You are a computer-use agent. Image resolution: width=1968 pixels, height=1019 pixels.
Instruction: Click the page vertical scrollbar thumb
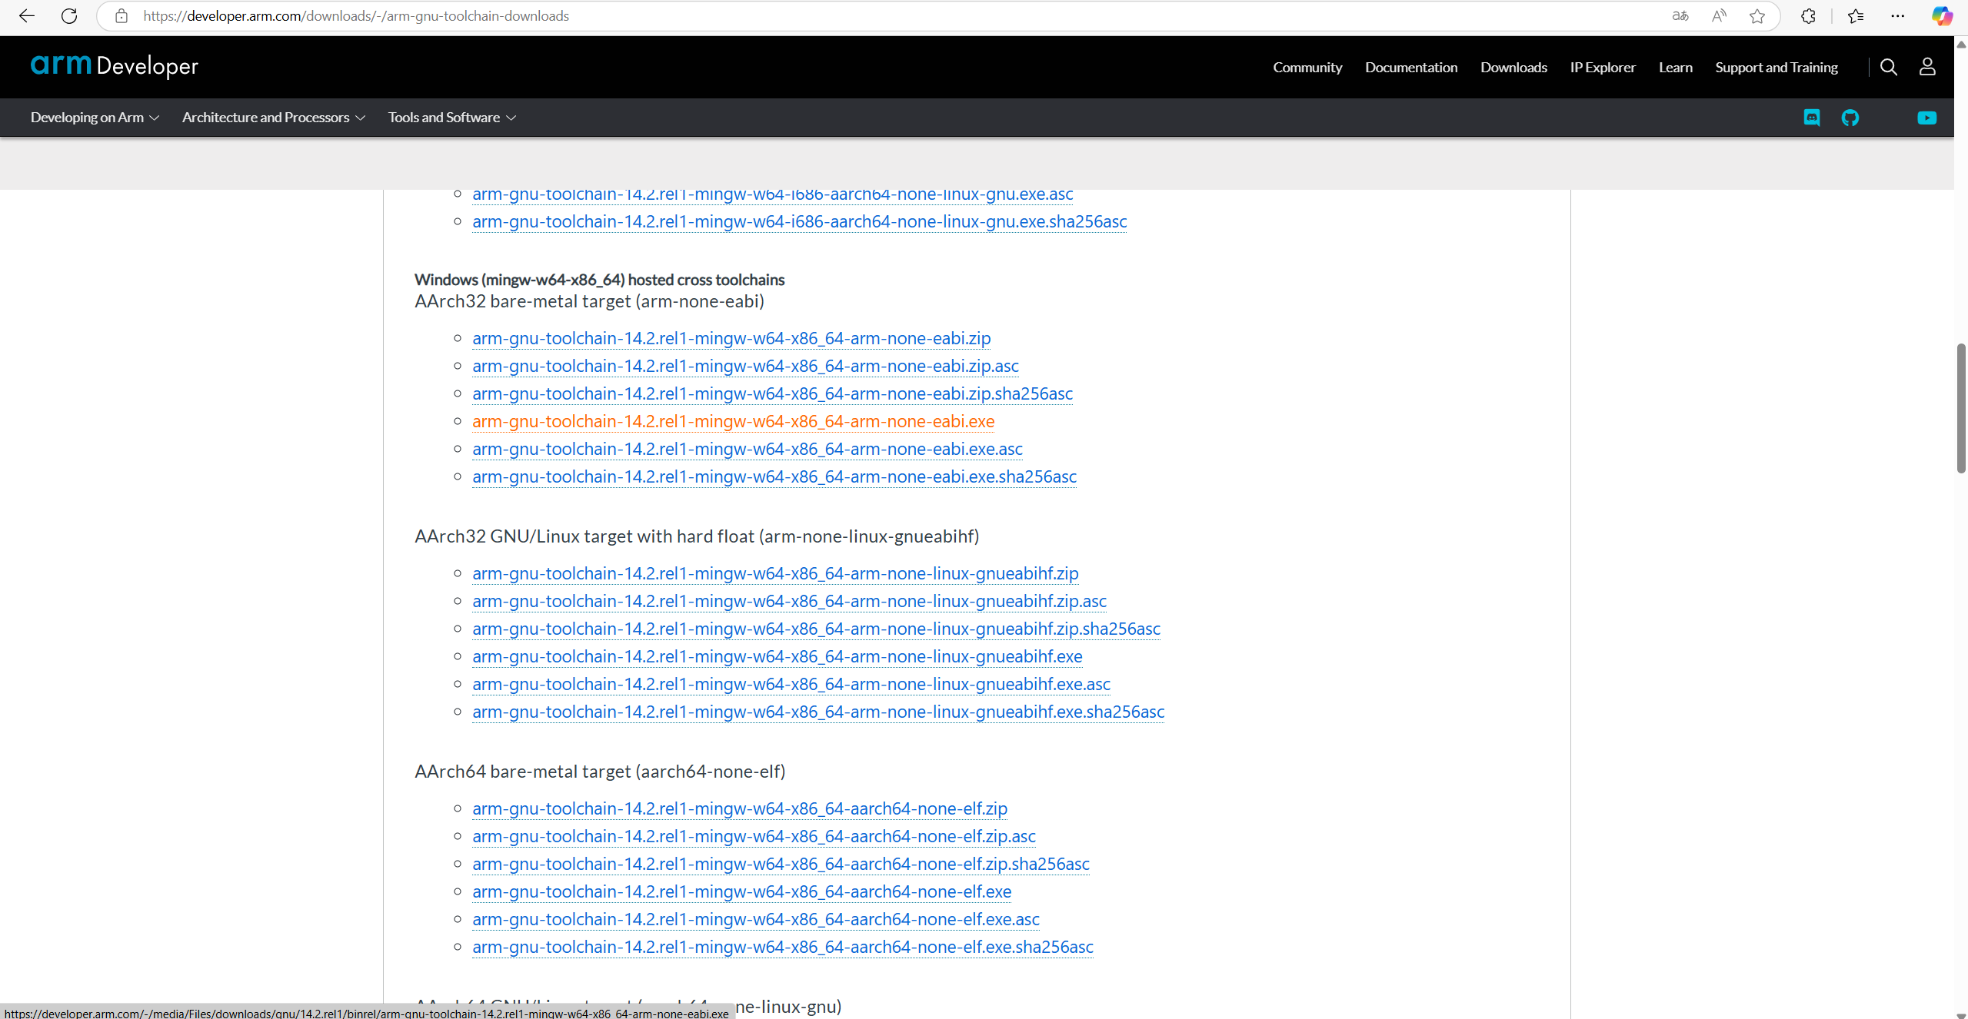(x=1960, y=407)
